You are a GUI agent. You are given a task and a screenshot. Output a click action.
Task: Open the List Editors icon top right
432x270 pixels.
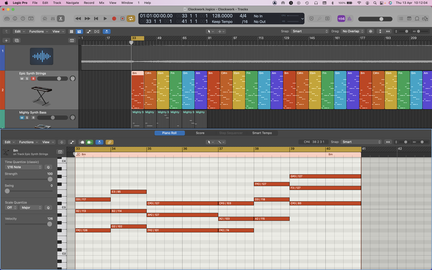[401, 18]
